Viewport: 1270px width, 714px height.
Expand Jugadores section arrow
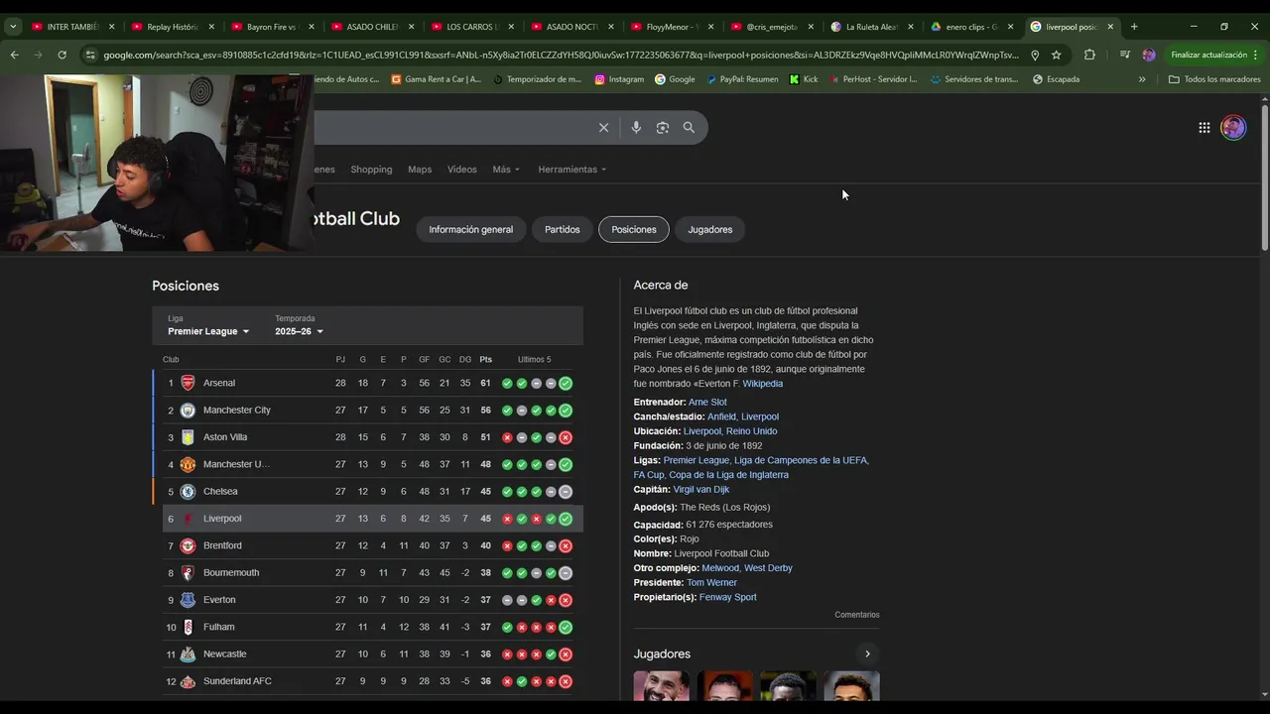tap(867, 654)
